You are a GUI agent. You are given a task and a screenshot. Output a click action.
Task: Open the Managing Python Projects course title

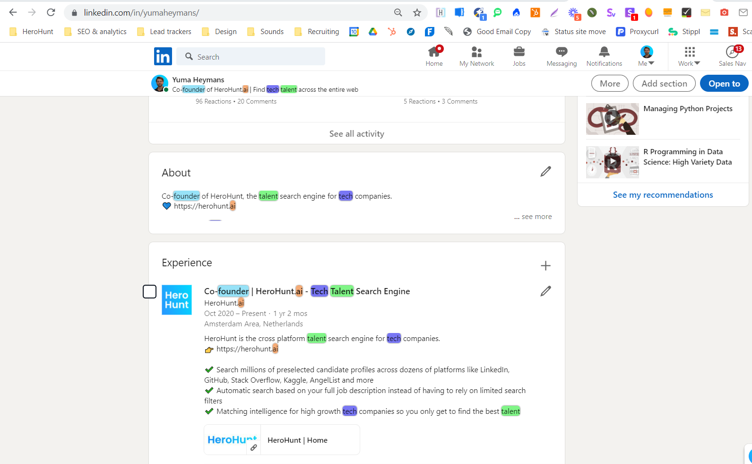tap(688, 109)
